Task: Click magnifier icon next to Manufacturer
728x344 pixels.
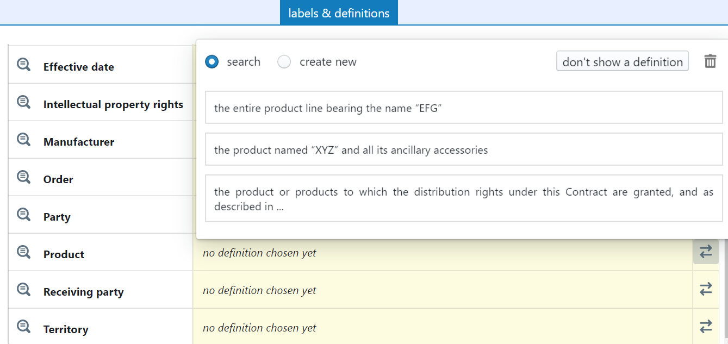Action: pyautogui.click(x=23, y=140)
